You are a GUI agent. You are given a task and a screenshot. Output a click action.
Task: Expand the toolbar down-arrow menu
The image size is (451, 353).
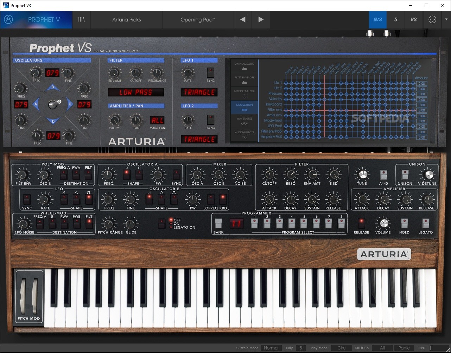coord(446,20)
